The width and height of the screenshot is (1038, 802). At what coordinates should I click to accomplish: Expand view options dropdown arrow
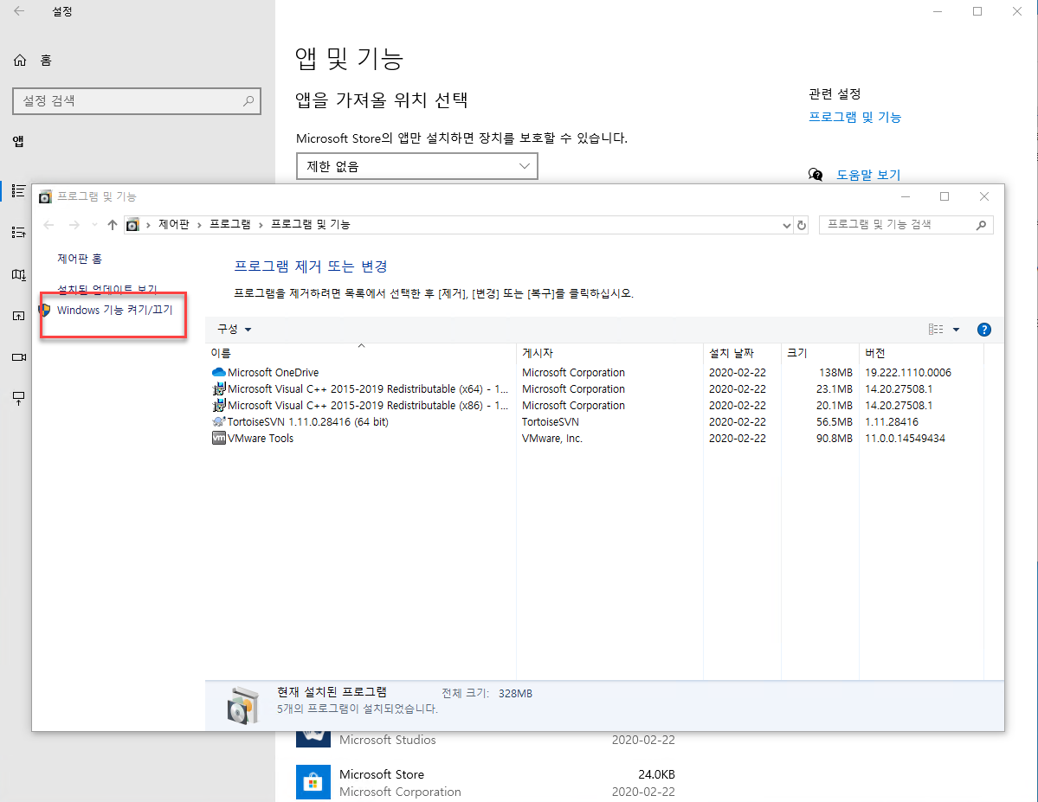click(x=956, y=330)
